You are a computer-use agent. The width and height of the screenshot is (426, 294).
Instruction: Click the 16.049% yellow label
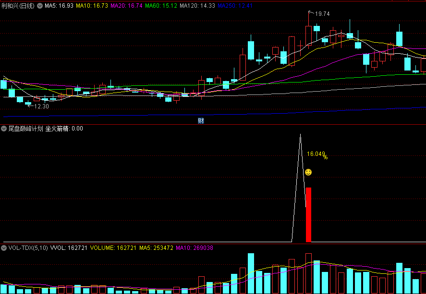317,154
